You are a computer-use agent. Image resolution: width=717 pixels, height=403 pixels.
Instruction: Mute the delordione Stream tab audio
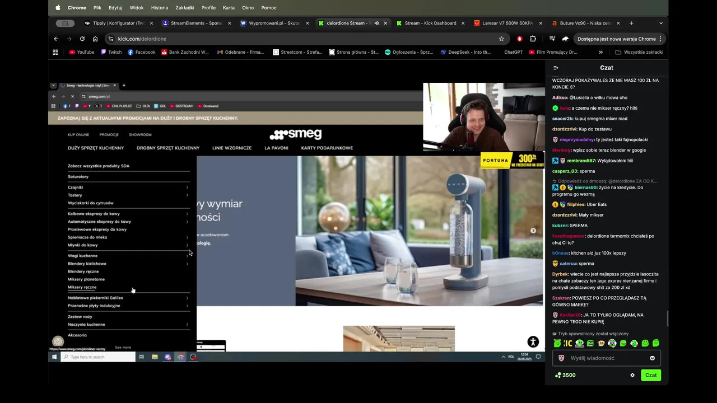376,23
